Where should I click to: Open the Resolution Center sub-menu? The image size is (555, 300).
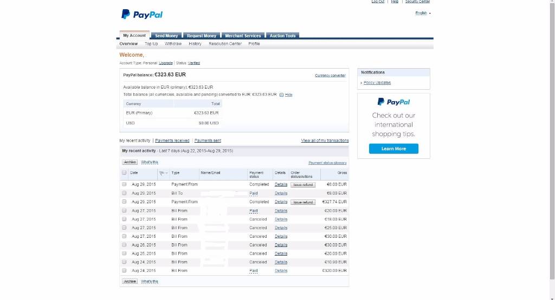pos(225,44)
